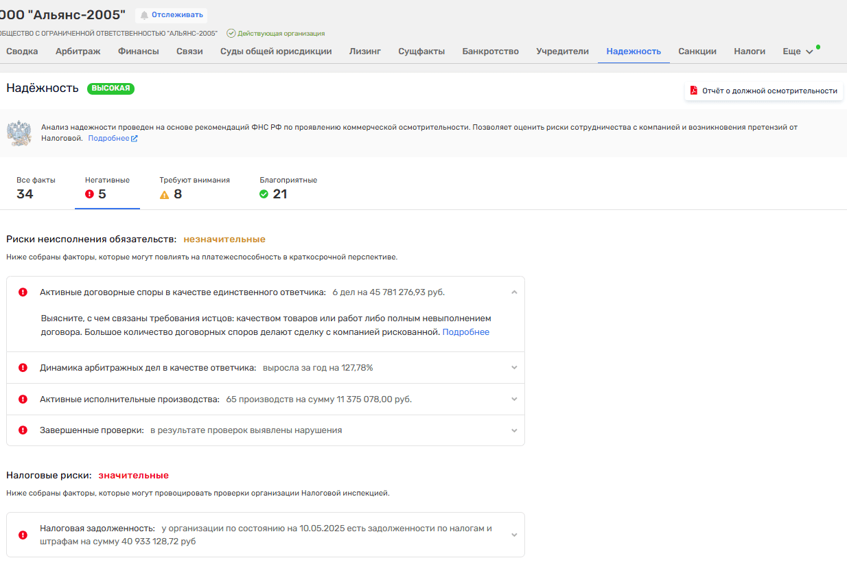Click the bell icon next to Отслеживать
Image resolution: width=847 pixels, height=569 pixels.
tap(144, 15)
